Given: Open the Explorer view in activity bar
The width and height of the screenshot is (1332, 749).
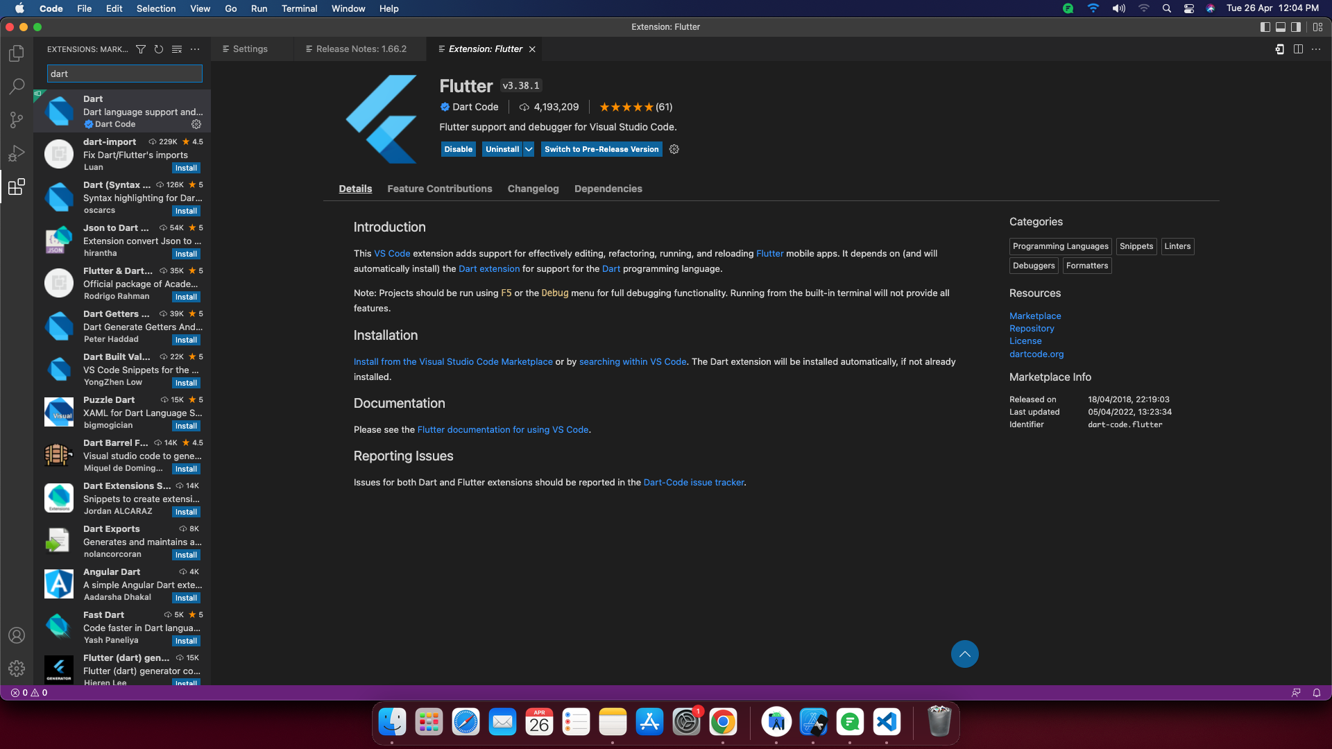Looking at the screenshot, I should (17, 53).
